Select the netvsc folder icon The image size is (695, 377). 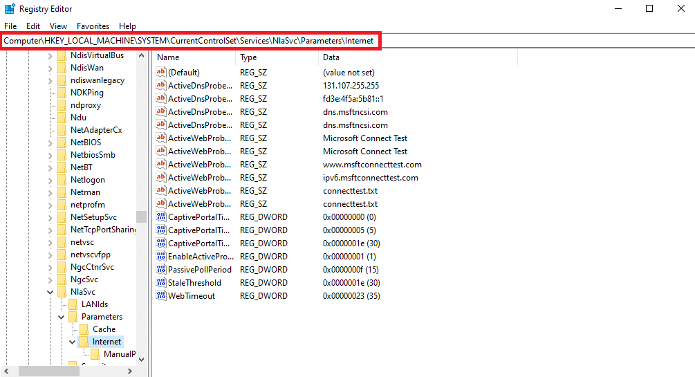[62, 242]
